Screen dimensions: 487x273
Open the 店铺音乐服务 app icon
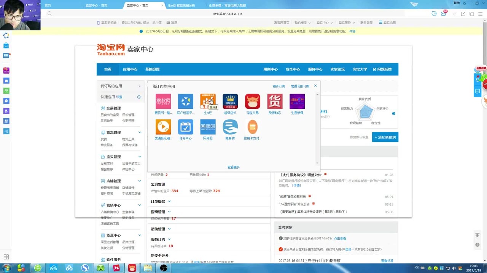click(x=163, y=127)
